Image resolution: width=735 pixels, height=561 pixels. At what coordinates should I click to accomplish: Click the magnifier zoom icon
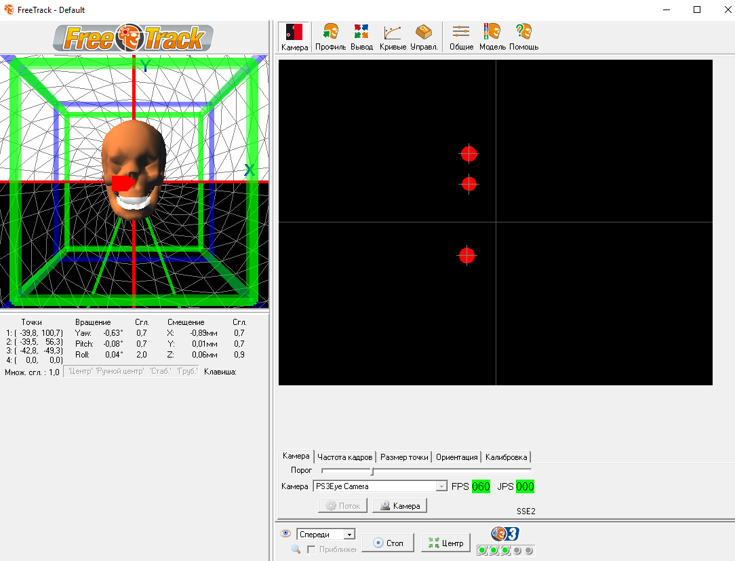(296, 549)
